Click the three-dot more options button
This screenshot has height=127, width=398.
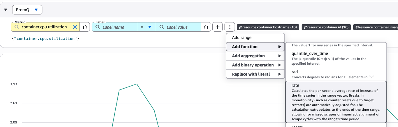230,27
